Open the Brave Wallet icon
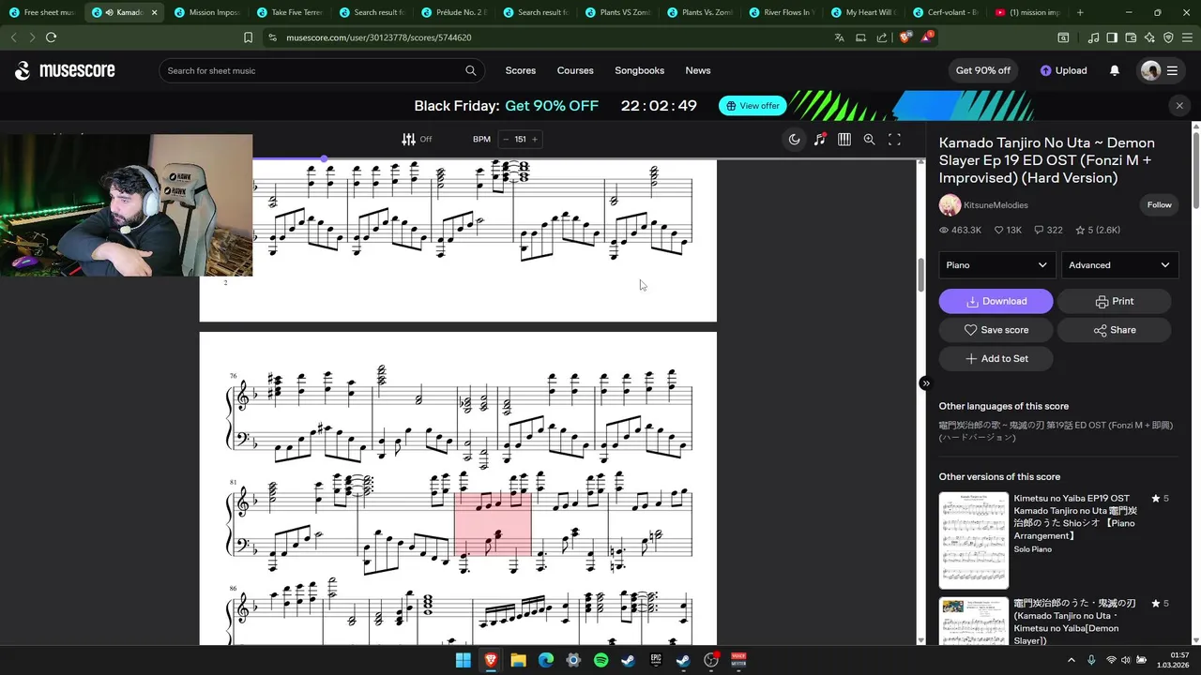 pyautogui.click(x=1131, y=37)
